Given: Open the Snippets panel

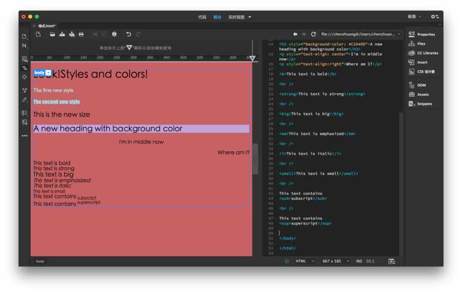Looking at the screenshot, I should (424, 104).
